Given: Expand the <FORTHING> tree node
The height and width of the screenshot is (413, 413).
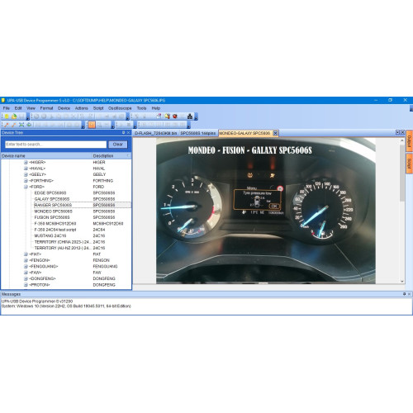Looking at the screenshot, I should coord(26,181).
